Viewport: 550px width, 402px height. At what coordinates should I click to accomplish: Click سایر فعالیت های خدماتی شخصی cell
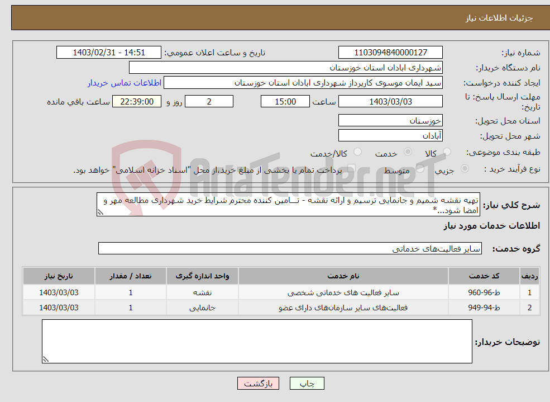[x=343, y=292]
